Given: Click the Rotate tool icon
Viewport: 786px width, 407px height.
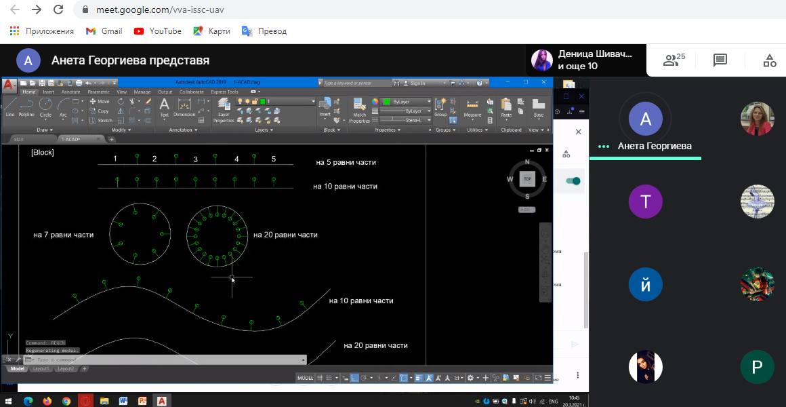Looking at the screenshot, I should pos(121,101).
